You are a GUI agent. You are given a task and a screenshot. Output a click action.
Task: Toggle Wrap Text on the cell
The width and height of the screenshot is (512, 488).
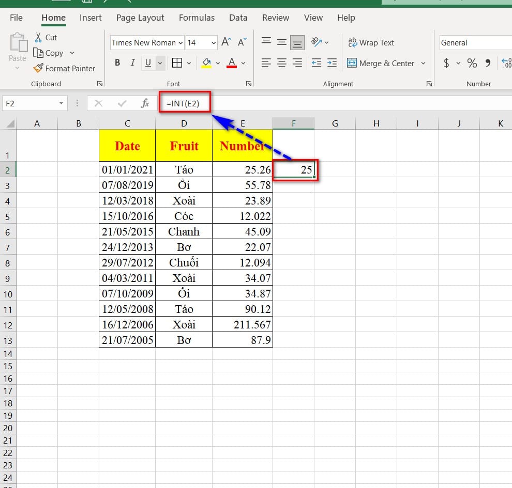click(x=371, y=42)
